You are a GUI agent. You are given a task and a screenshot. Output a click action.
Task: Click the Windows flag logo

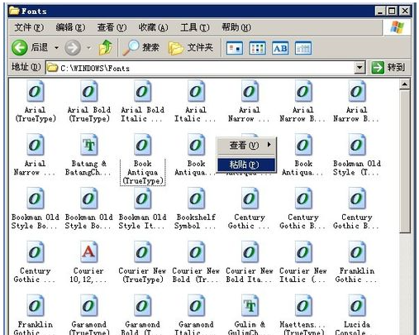tap(397, 27)
